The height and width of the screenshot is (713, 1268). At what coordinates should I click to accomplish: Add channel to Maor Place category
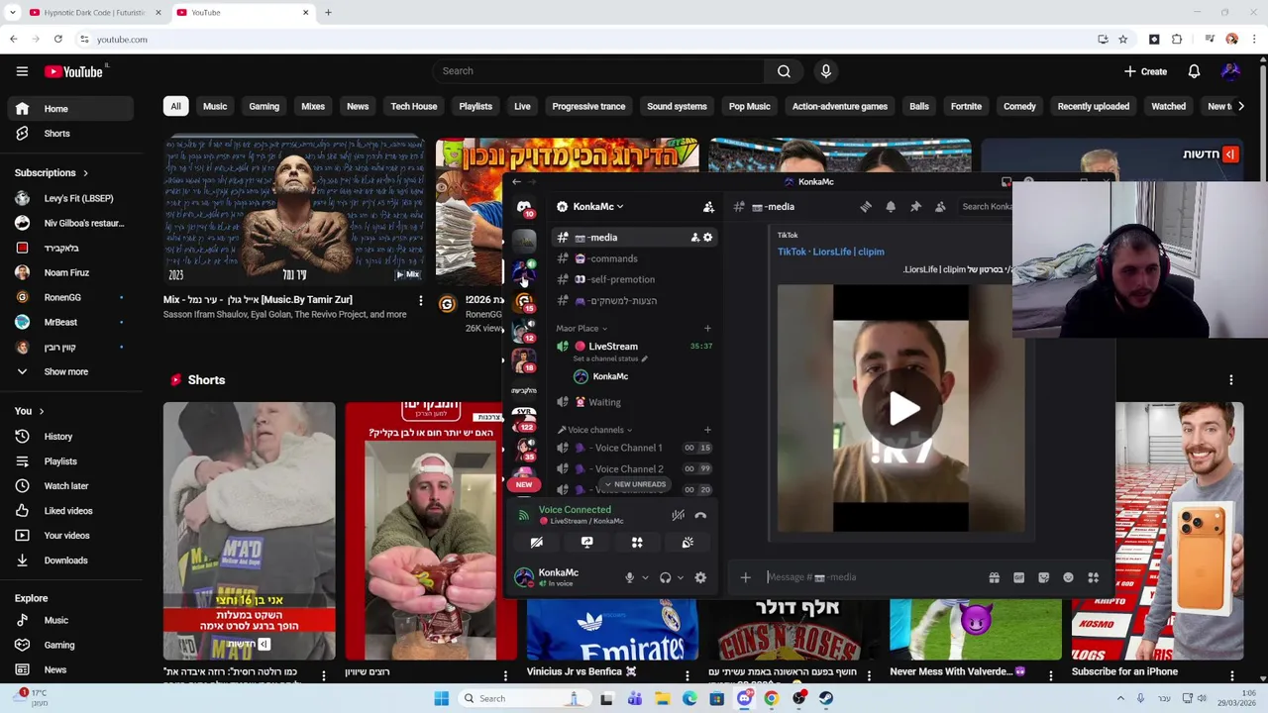coord(707,328)
